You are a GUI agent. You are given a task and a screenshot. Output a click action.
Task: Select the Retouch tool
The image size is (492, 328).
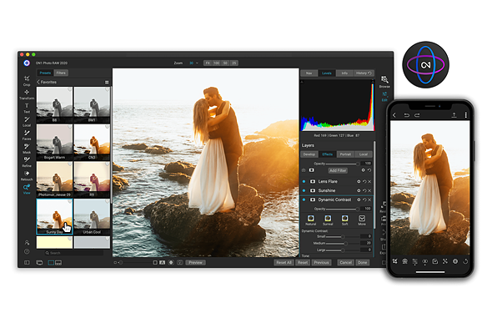(x=27, y=175)
